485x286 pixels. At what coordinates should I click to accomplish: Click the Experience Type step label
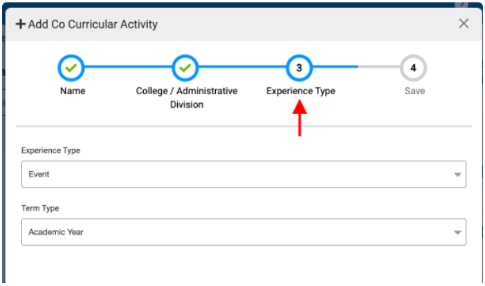(x=301, y=91)
